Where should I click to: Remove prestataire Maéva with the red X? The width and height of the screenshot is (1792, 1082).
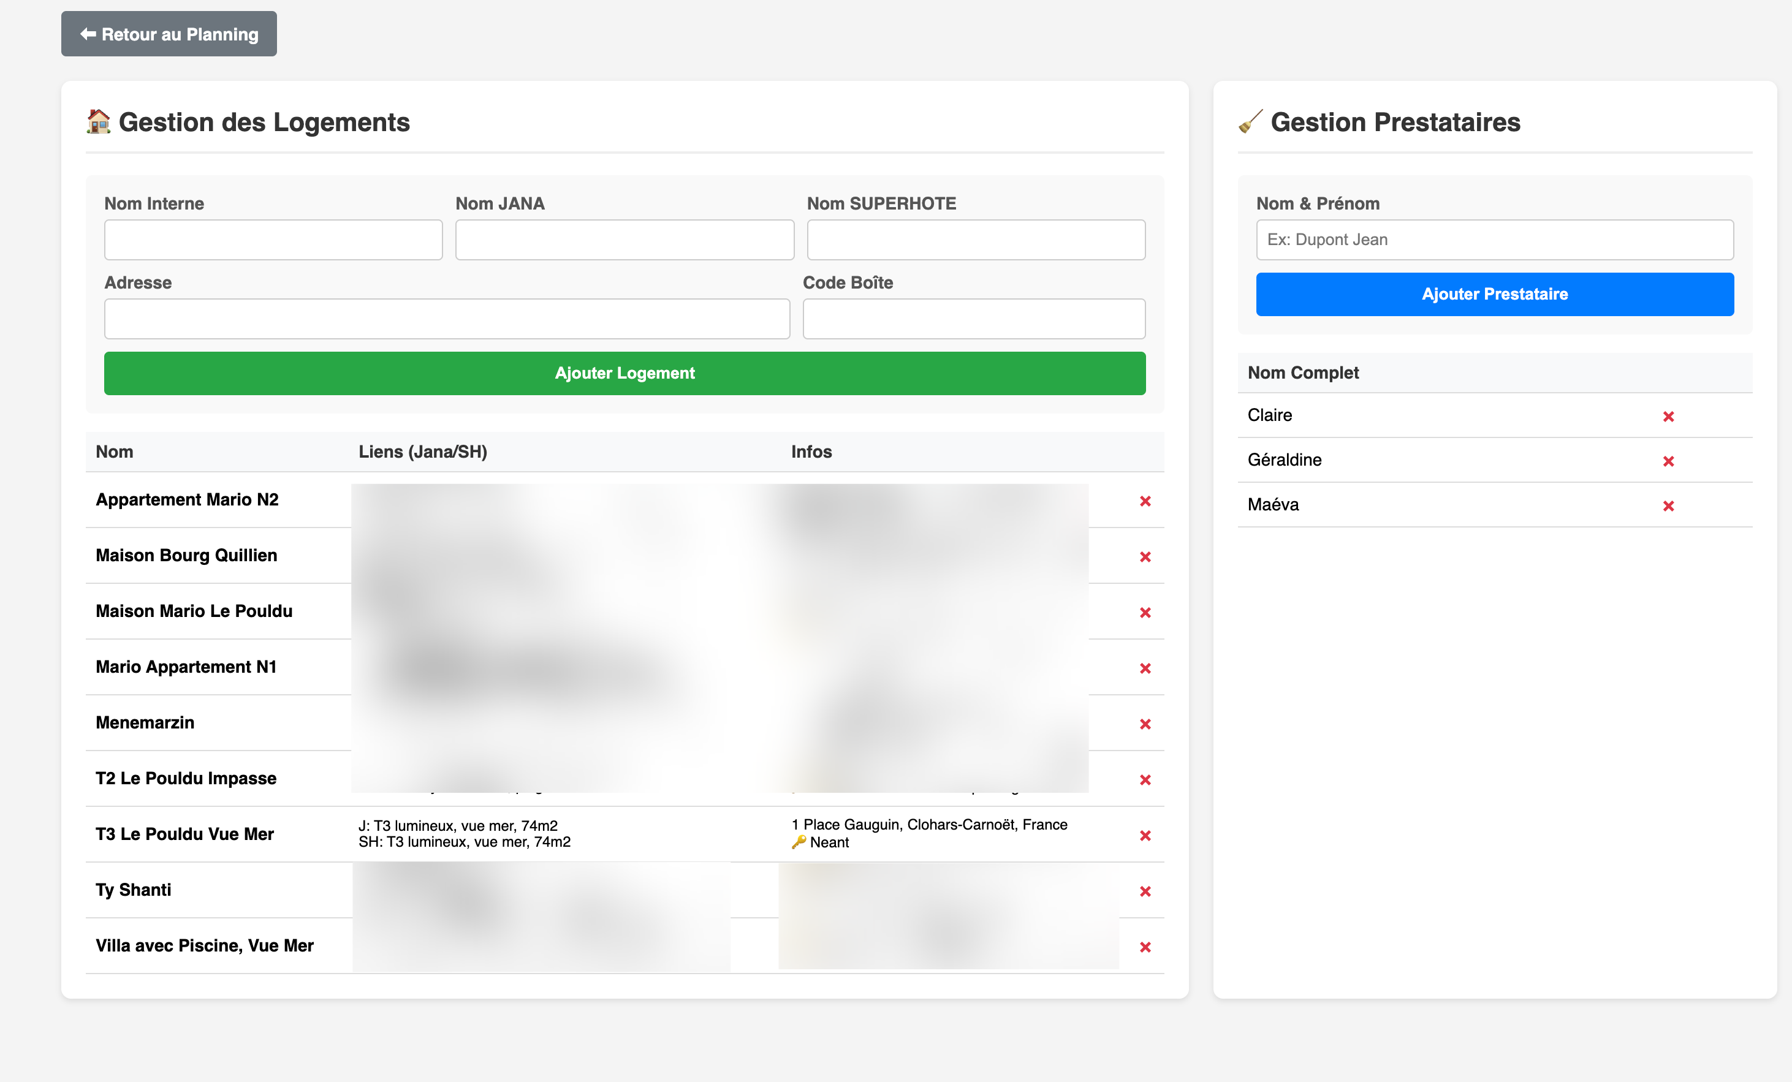click(x=1669, y=506)
